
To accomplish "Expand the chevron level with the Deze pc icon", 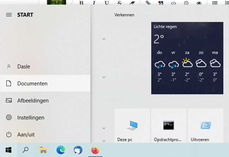I will point(104,128).
